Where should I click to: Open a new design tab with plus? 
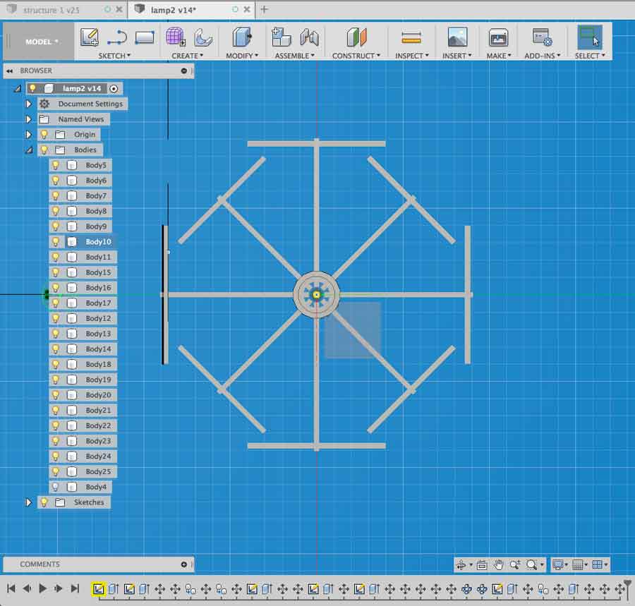[264, 9]
